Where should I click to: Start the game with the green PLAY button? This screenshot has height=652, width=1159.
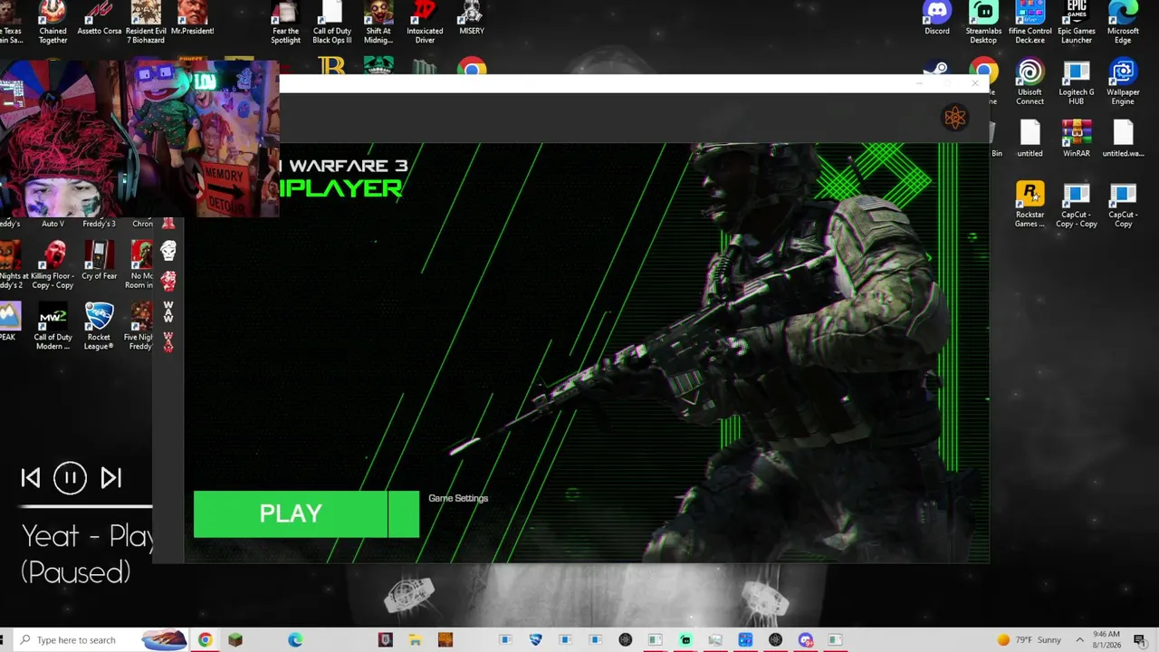[x=291, y=514]
